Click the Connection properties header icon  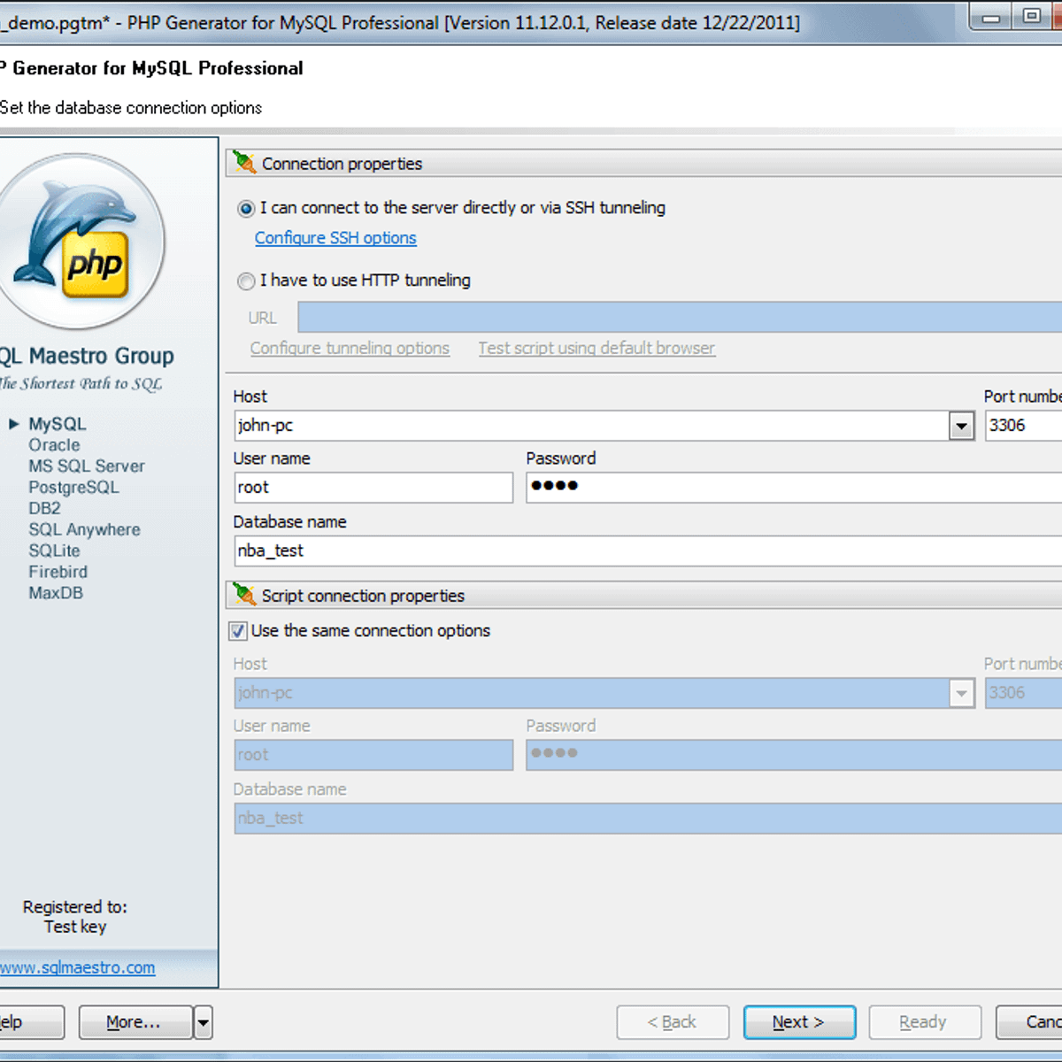pyautogui.click(x=244, y=163)
